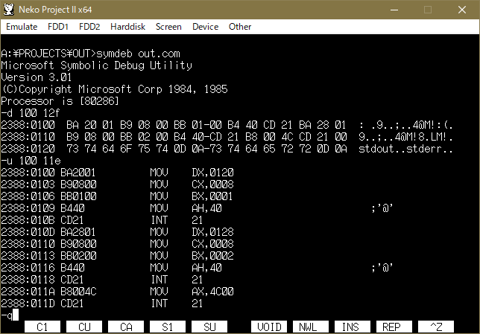Viewport: 480px width, 334px height.
Task: Click the CA function key label
Action: pyautogui.click(x=126, y=327)
